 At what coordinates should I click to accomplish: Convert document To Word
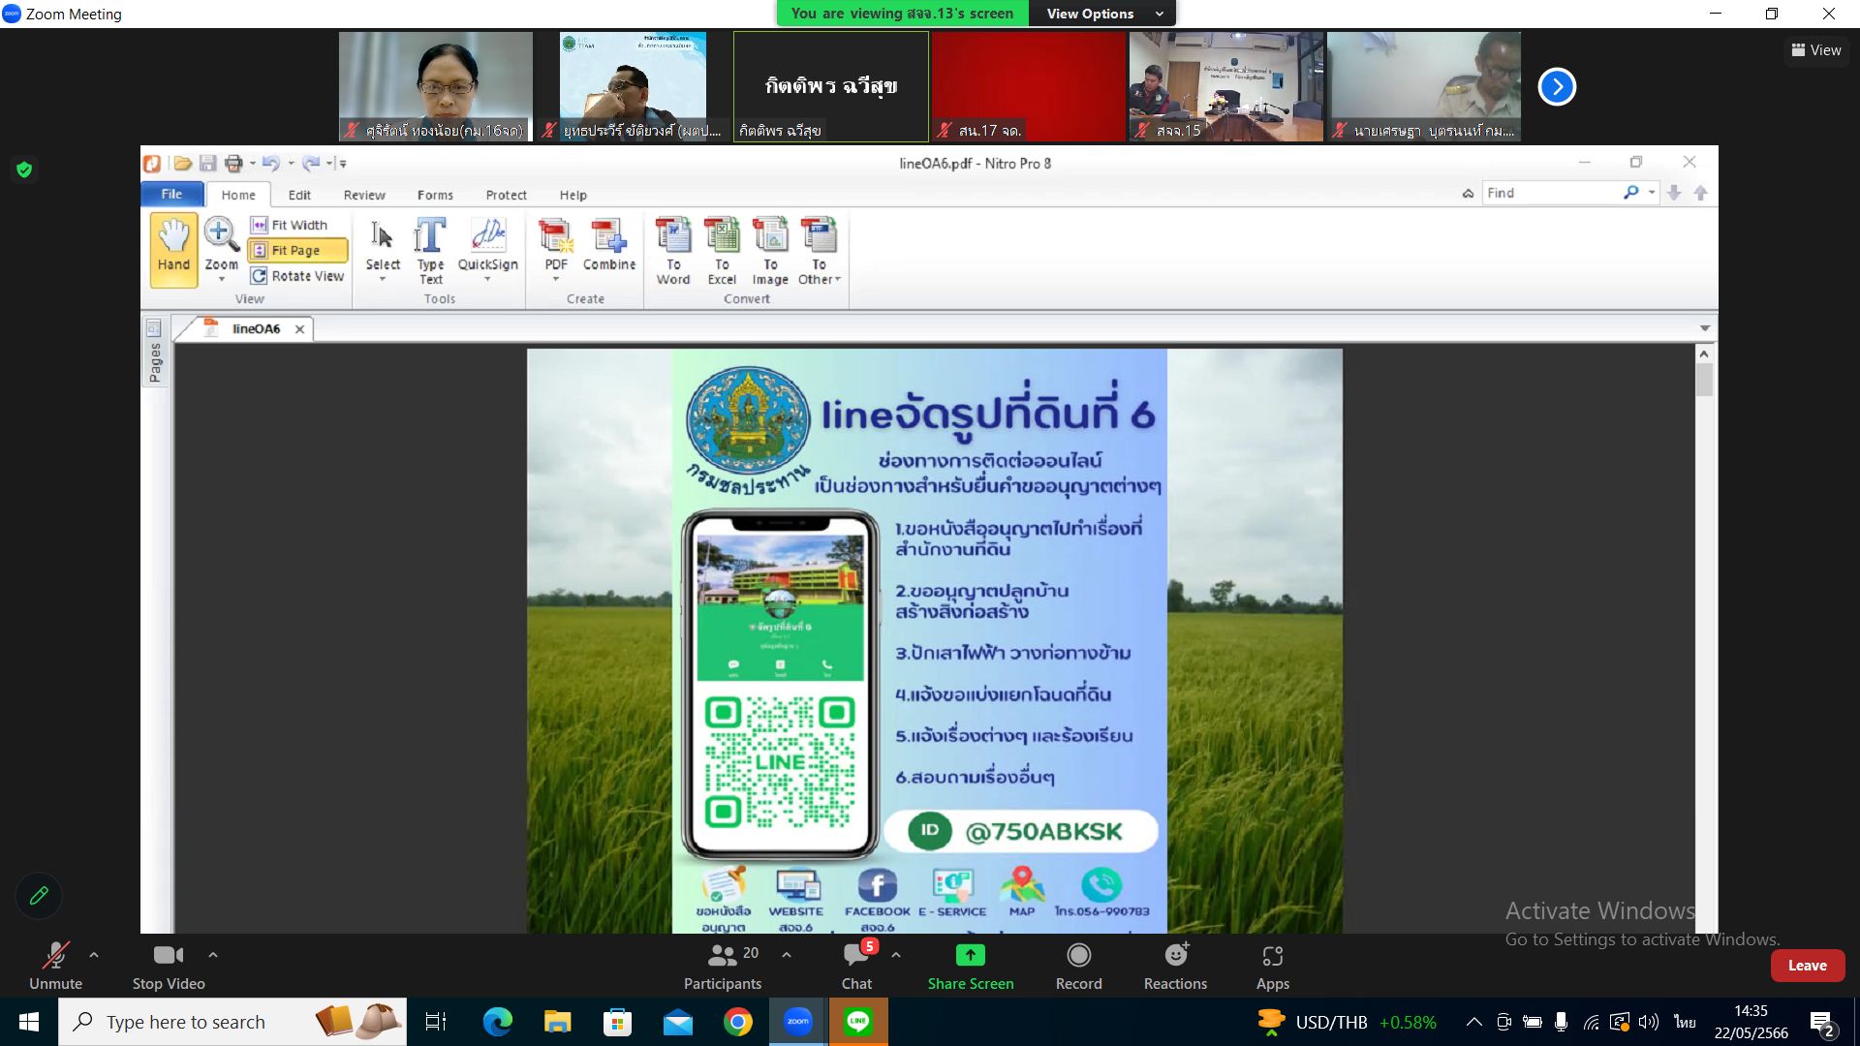[x=673, y=250]
